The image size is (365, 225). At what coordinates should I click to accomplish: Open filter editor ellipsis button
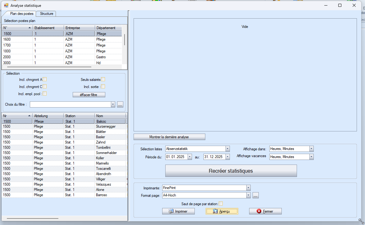pyautogui.click(x=120, y=104)
